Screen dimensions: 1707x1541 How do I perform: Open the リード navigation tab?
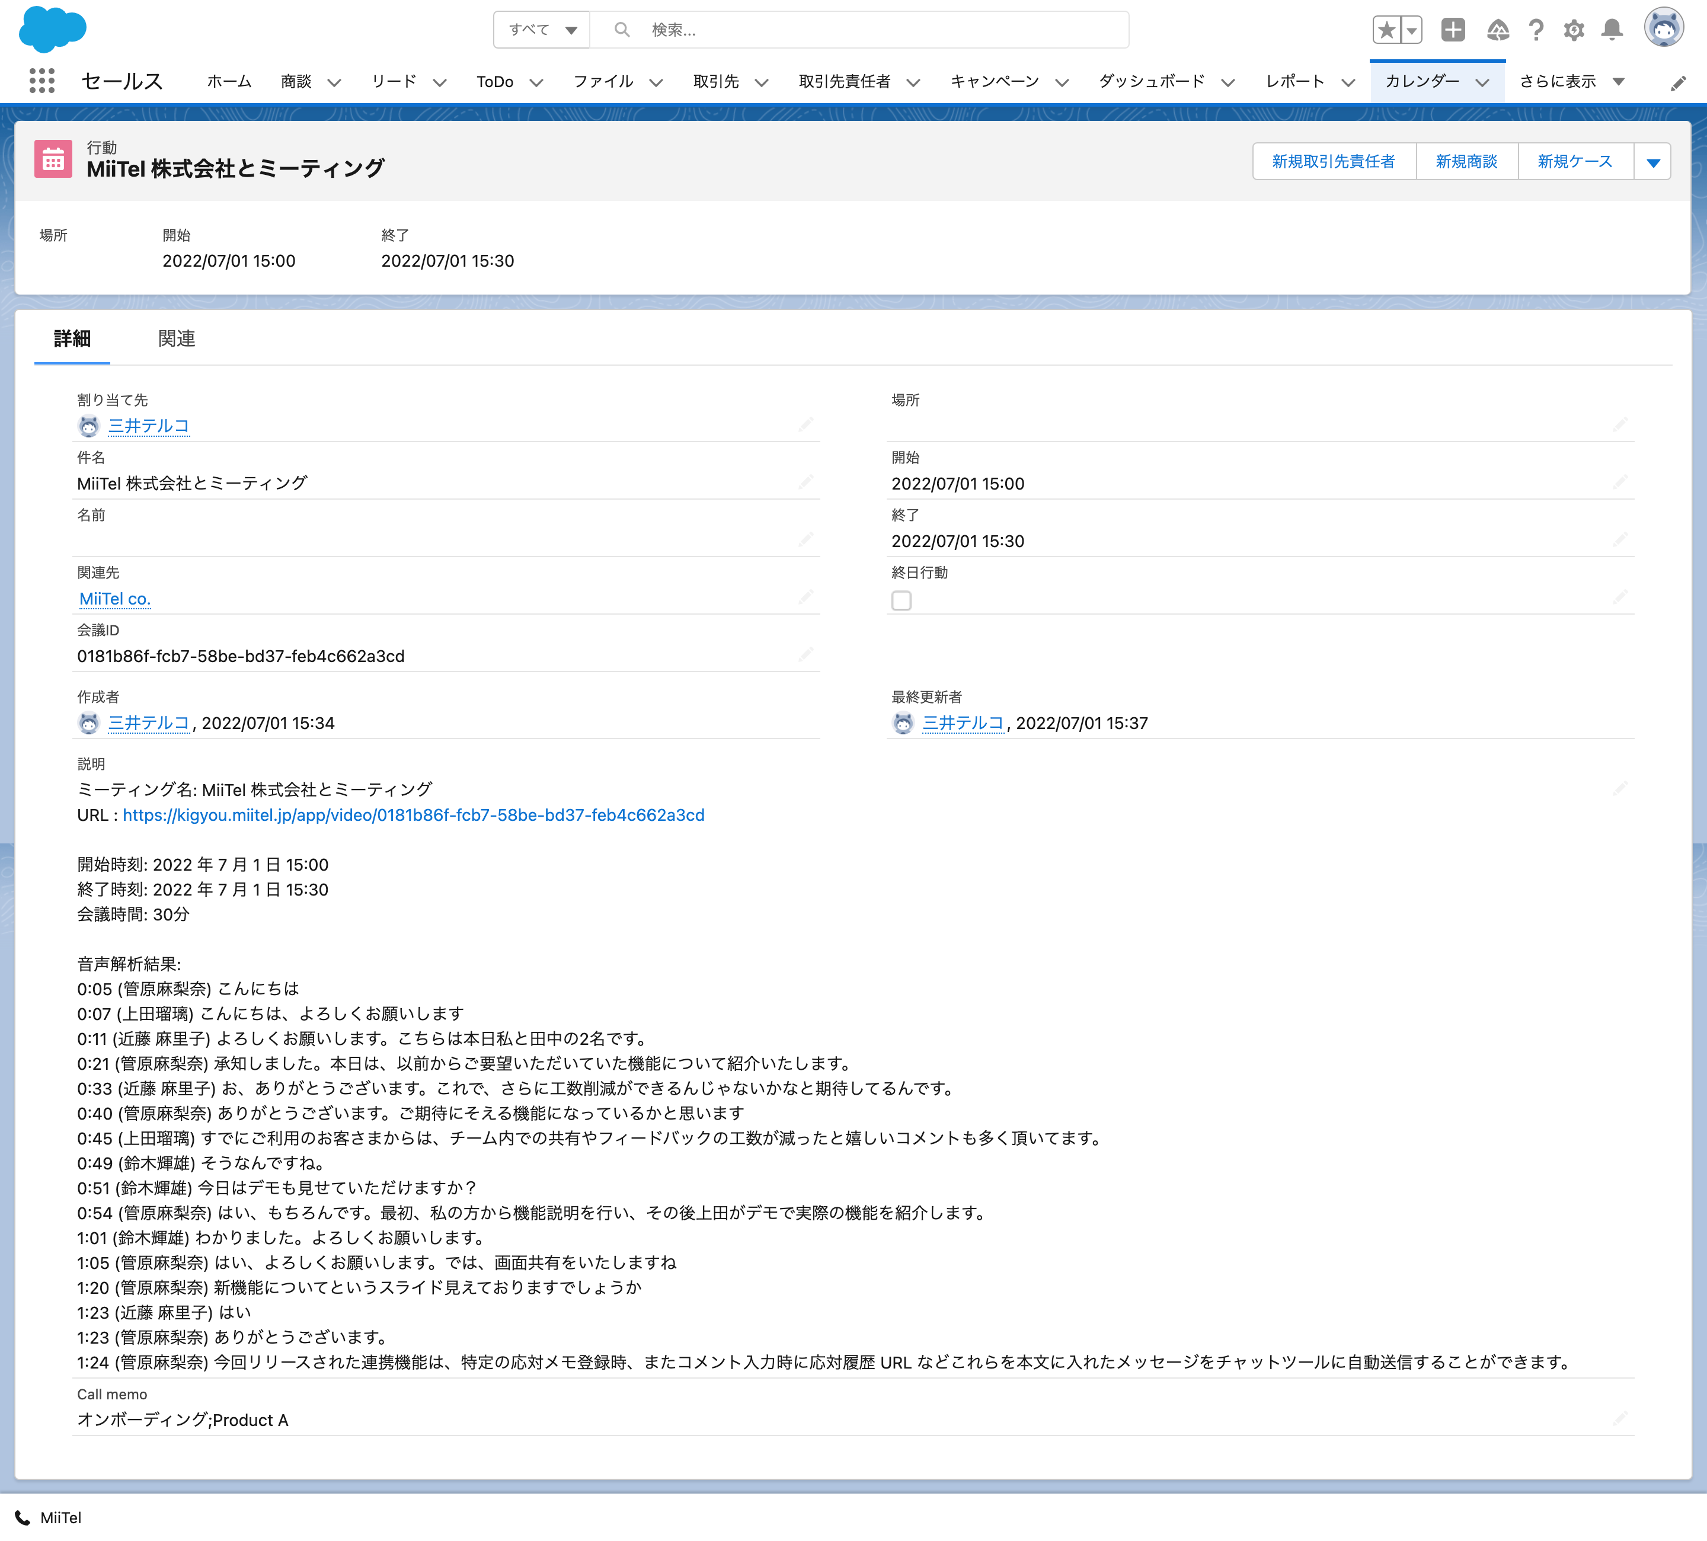point(394,81)
